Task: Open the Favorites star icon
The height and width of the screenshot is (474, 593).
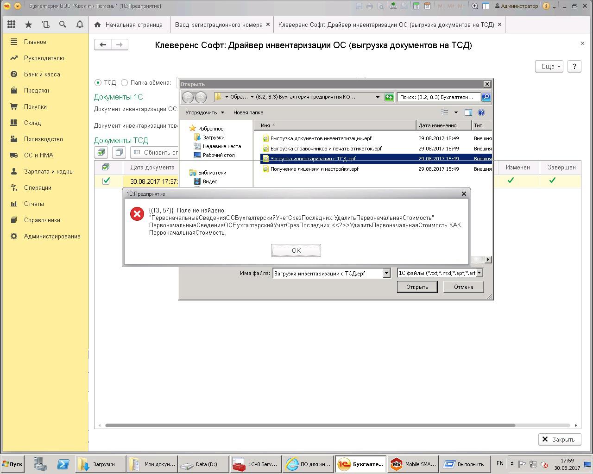Action: [29, 25]
